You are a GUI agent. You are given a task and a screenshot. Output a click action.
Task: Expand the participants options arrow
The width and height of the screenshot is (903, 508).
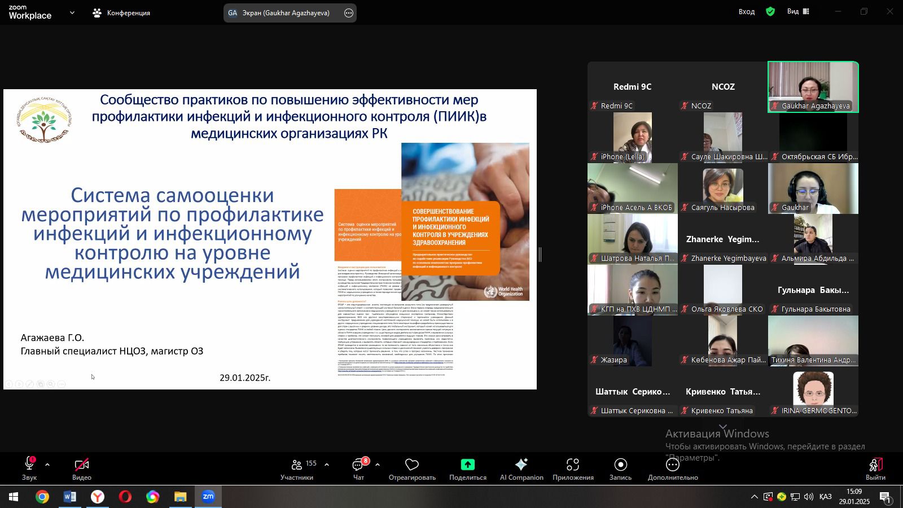tap(327, 465)
